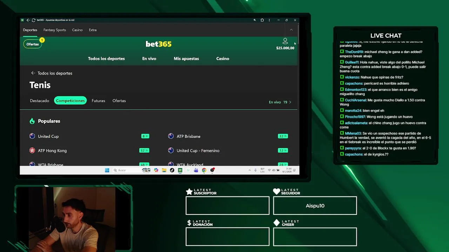Screen dimensions: 449x252
Task: Click the Tenis heading
Action: tap(40, 85)
